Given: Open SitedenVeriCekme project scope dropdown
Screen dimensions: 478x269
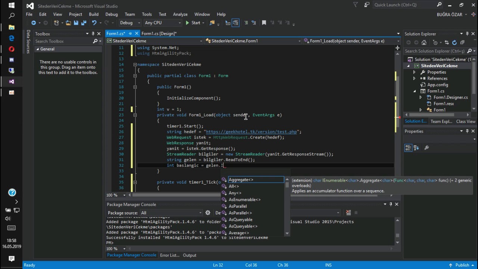Looking at the screenshot, I should click(155, 41).
